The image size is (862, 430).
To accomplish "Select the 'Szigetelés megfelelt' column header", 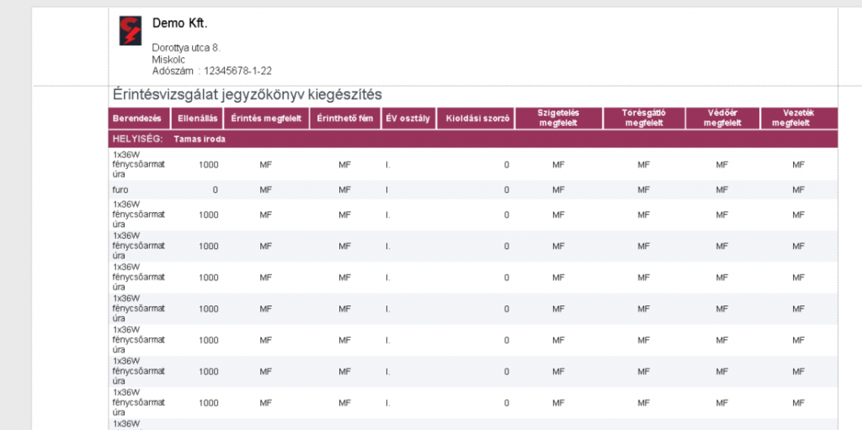I will 558,118.
